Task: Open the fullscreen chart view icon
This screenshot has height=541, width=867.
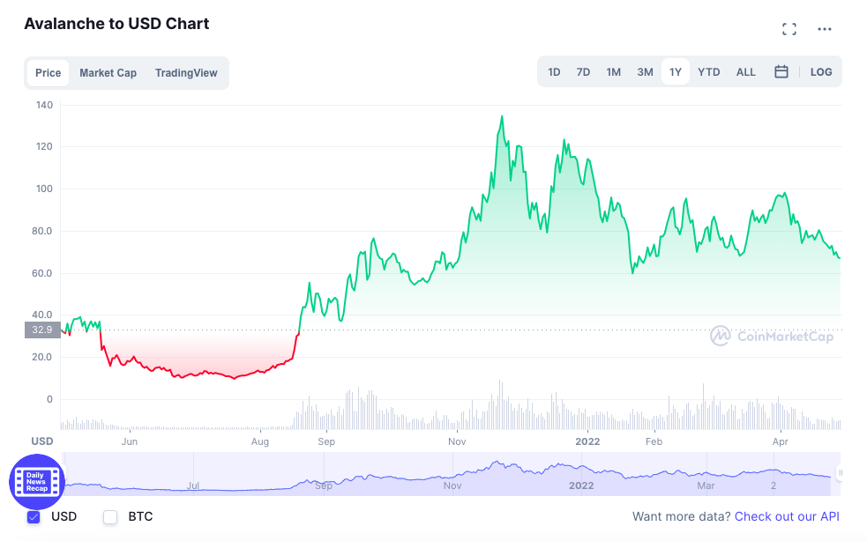Action: (x=789, y=29)
